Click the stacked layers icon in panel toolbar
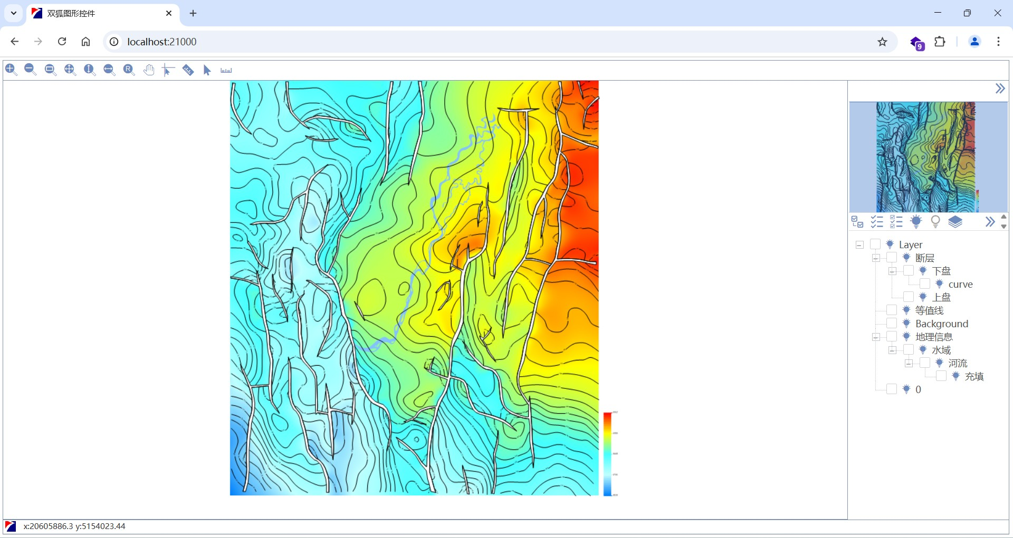The image size is (1013, 538). [955, 222]
